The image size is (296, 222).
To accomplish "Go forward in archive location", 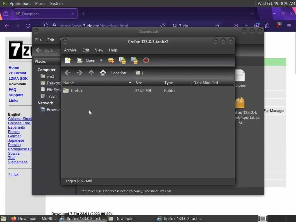I will point(79,73).
